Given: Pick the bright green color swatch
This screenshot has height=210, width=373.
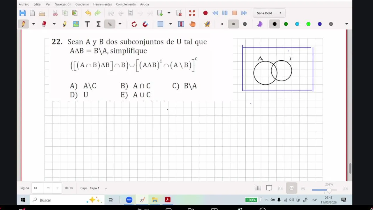Looking at the screenshot, I should click(308, 24).
